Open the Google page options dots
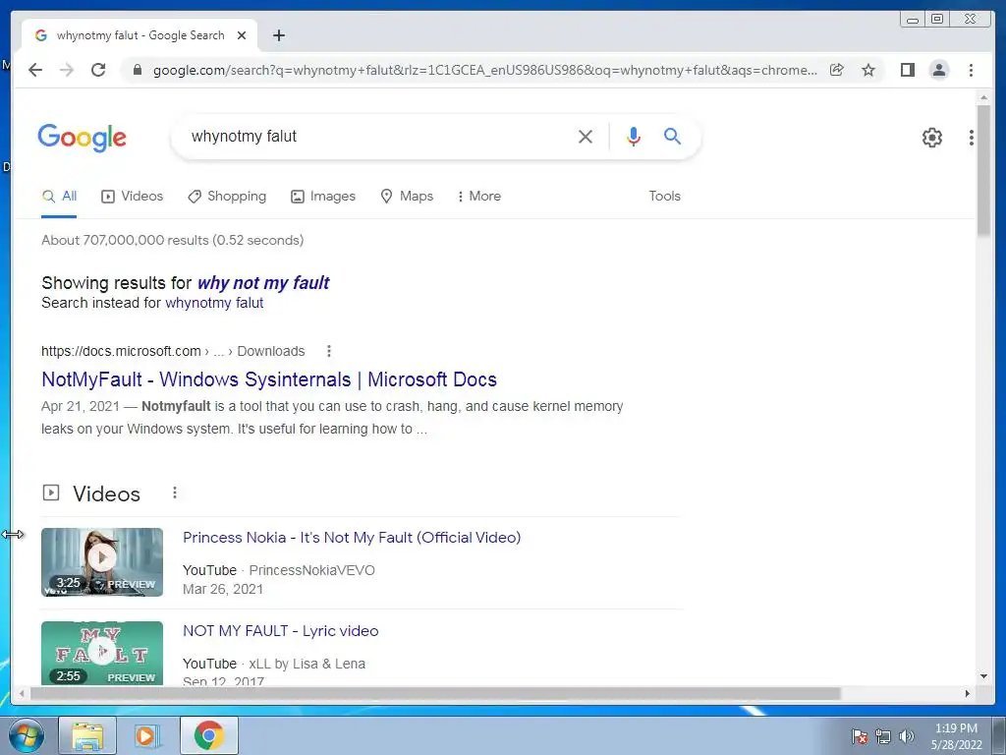The width and height of the screenshot is (1006, 755). [972, 138]
